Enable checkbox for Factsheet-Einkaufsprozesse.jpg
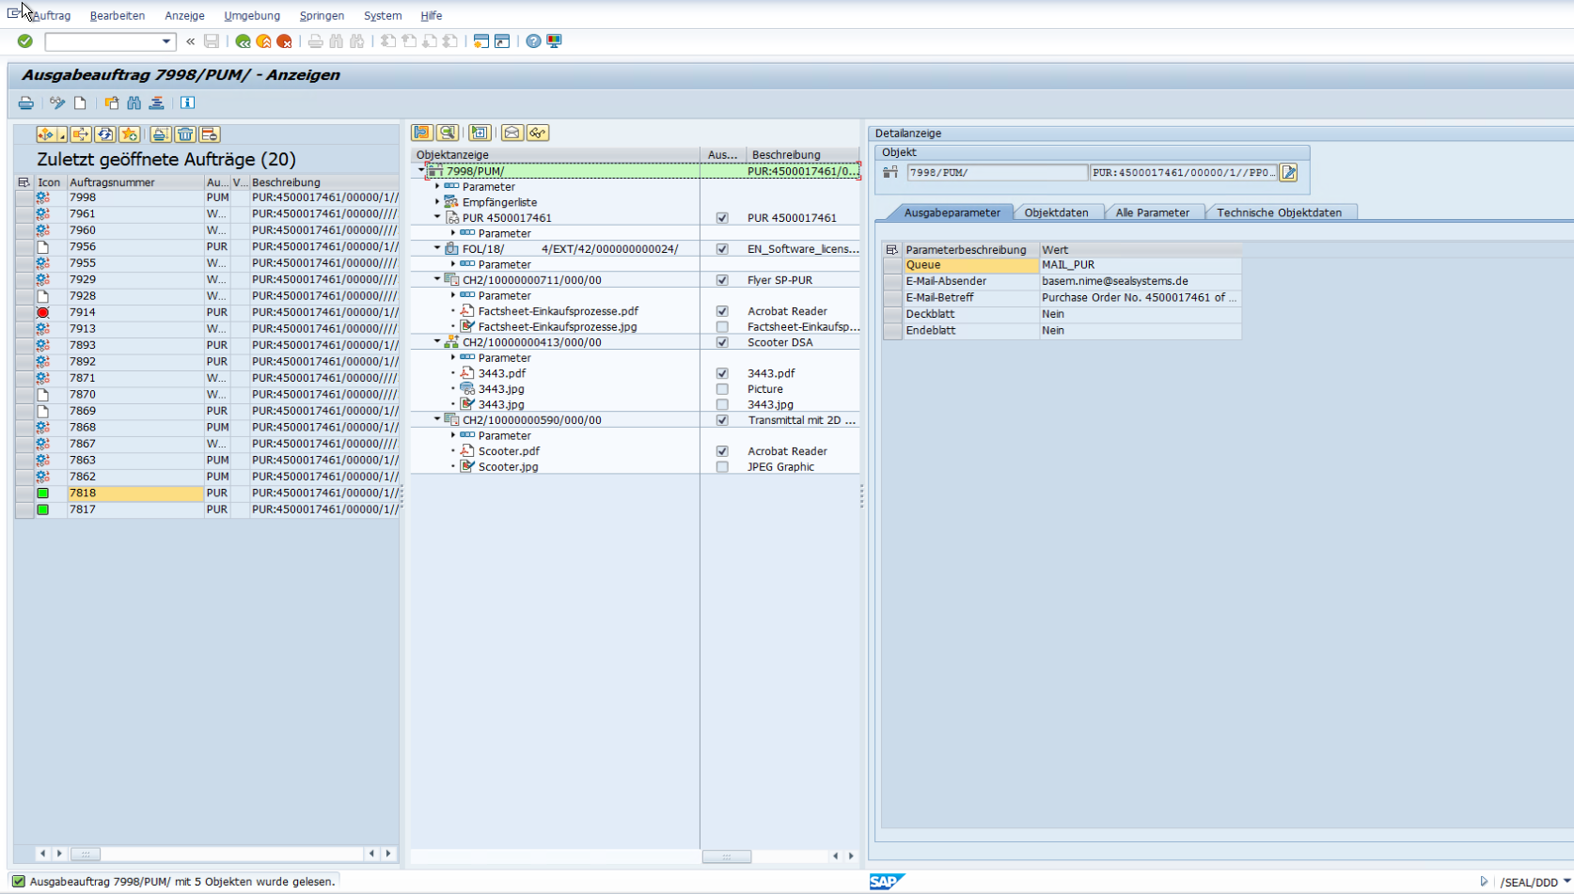Viewport: 1574px width, 894px height. pyautogui.click(x=722, y=327)
